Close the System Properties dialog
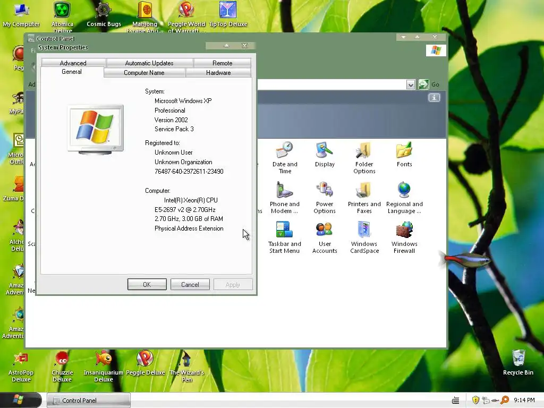The width and height of the screenshot is (544, 408). pos(244,46)
